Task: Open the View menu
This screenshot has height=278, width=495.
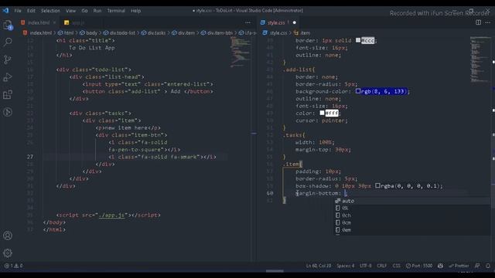Action: (x=70, y=11)
